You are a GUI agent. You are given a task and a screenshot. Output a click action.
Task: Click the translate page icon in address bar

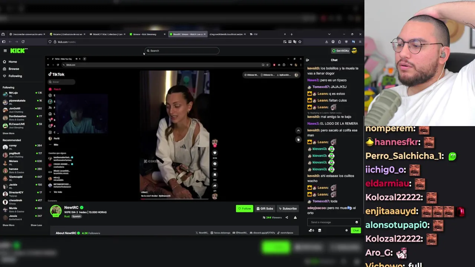tap(295, 42)
